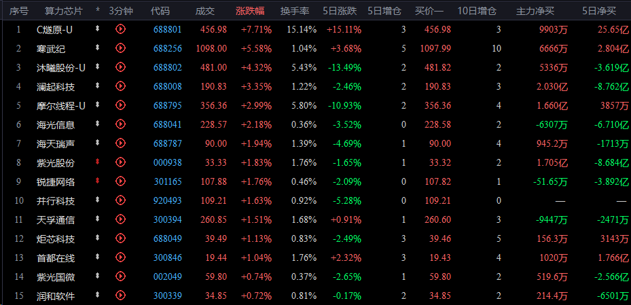Image resolution: width=631 pixels, height=305 pixels.
Task: Open stock code 688008
Action: point(168,86)
